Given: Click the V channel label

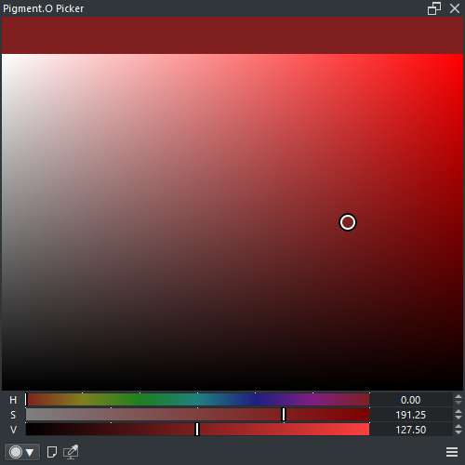Looking at the screenshot, I should tap(13, 430).
